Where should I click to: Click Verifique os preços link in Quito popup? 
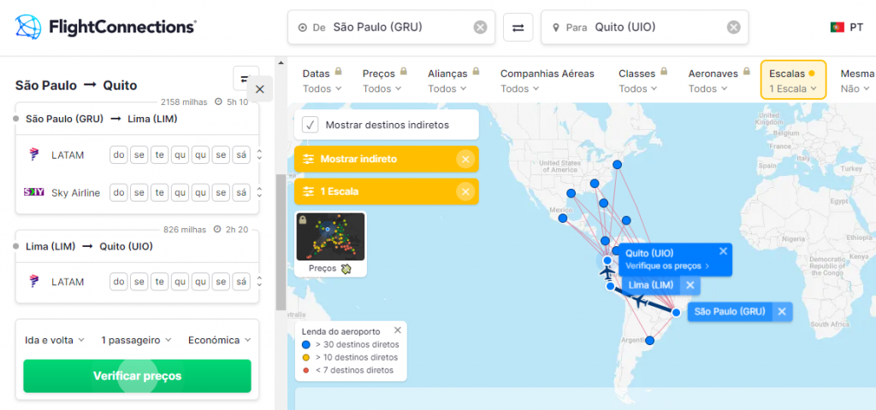(667, 266)
